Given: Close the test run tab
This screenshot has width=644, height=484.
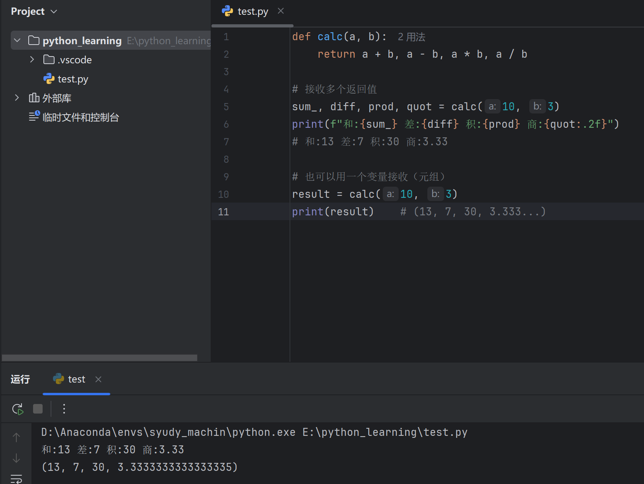Looking at the screenshot, I should click(98, 379).
